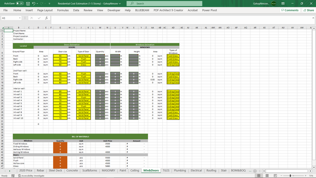
Task: Open Customize Quick Access Toolbar arrow
Action: (49, 4)
